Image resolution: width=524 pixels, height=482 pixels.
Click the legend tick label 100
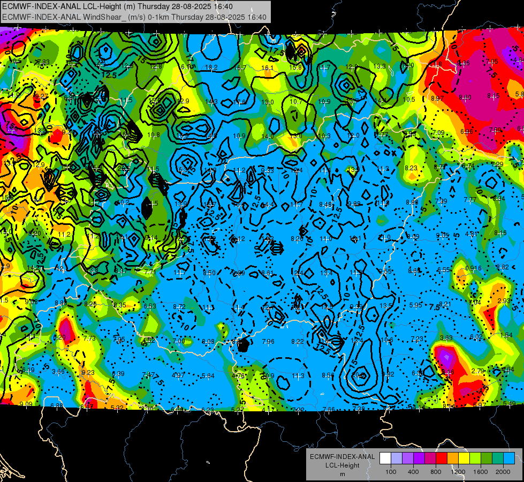click(391, 472)
